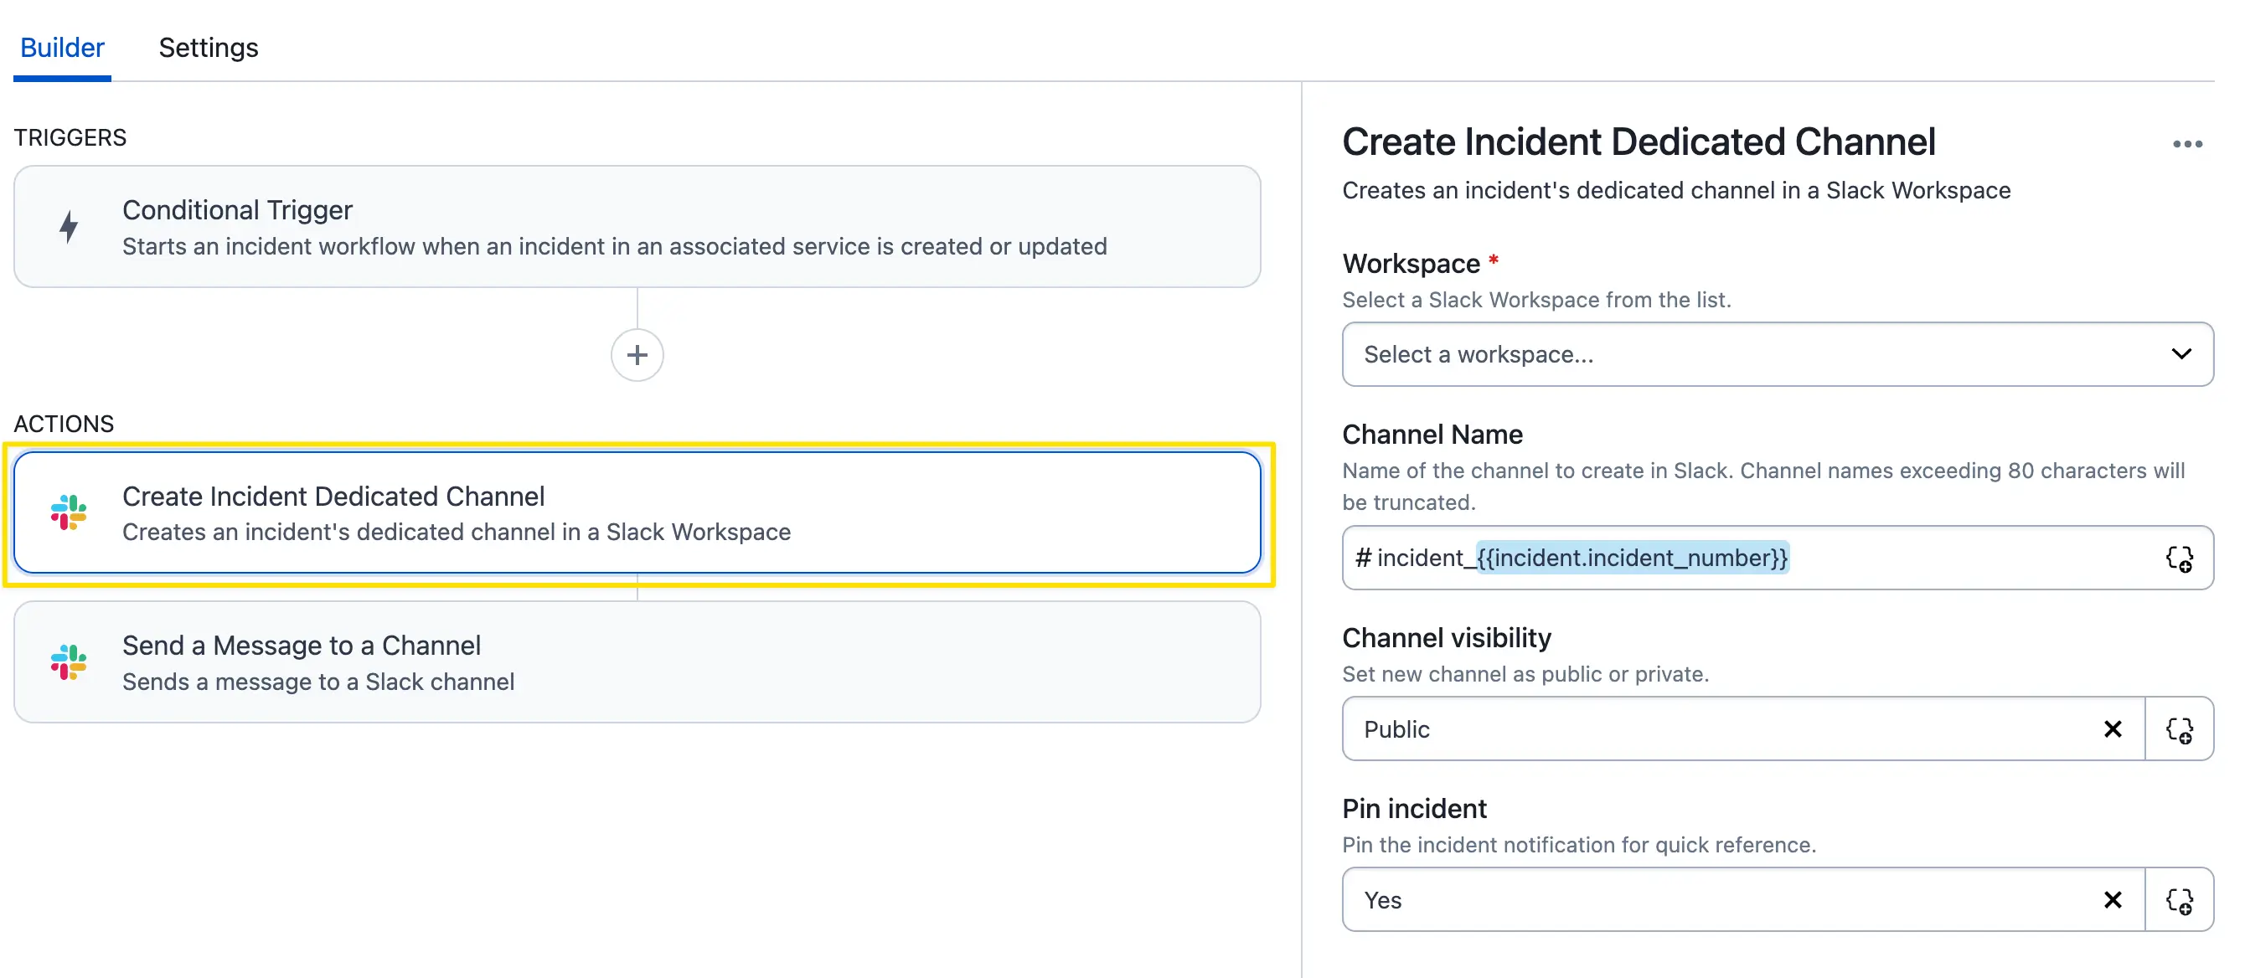The width and height of the screenshot is (2245, 978).
Task: Click the plus icon to add a step
Action: coord(637,354)
